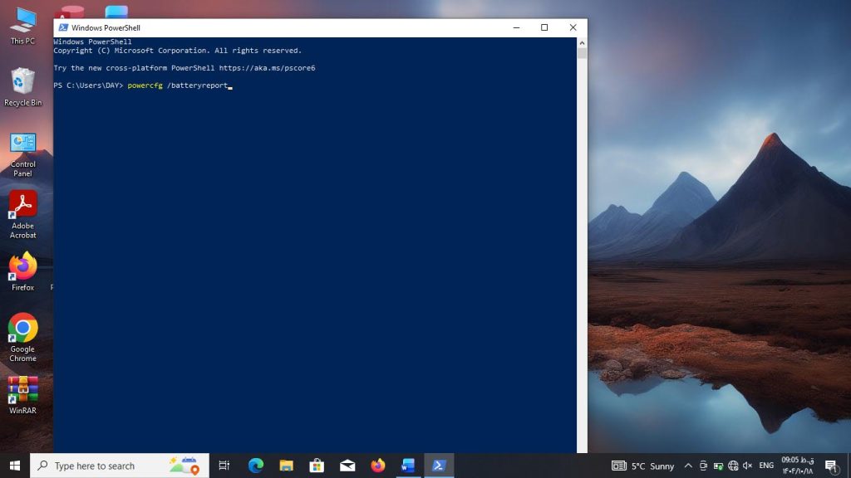Open File Explorer from the taskbar

click(286, 466)
